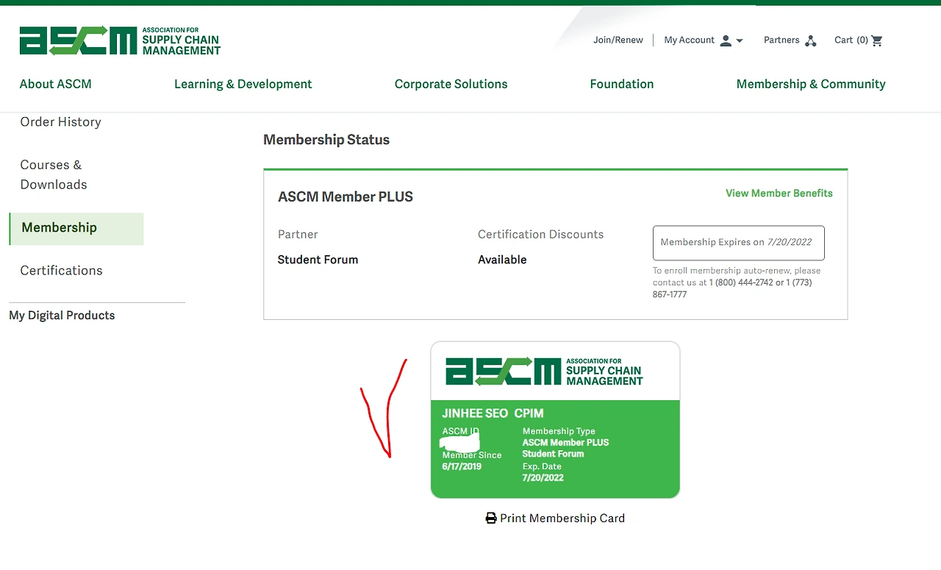This screenshot has width=941, height=570.
Task: Open the shopping cart icon
Action: pos(876,40)
